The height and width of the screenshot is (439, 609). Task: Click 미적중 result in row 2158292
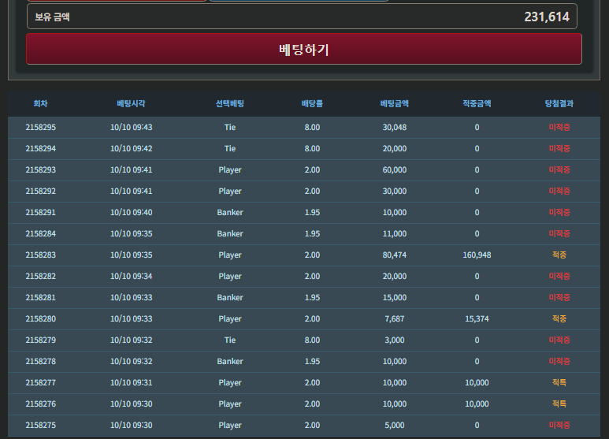coord(559,192)
